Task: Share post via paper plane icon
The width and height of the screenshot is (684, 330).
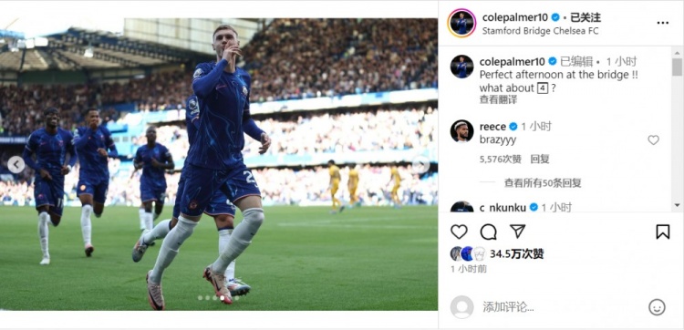Action: point(517,232)
